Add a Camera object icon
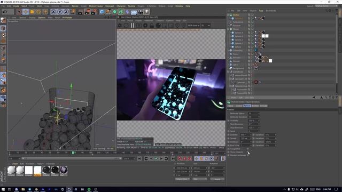Image resolution: width=342 pixels, height=192 pixels. (x=140, y=12)
